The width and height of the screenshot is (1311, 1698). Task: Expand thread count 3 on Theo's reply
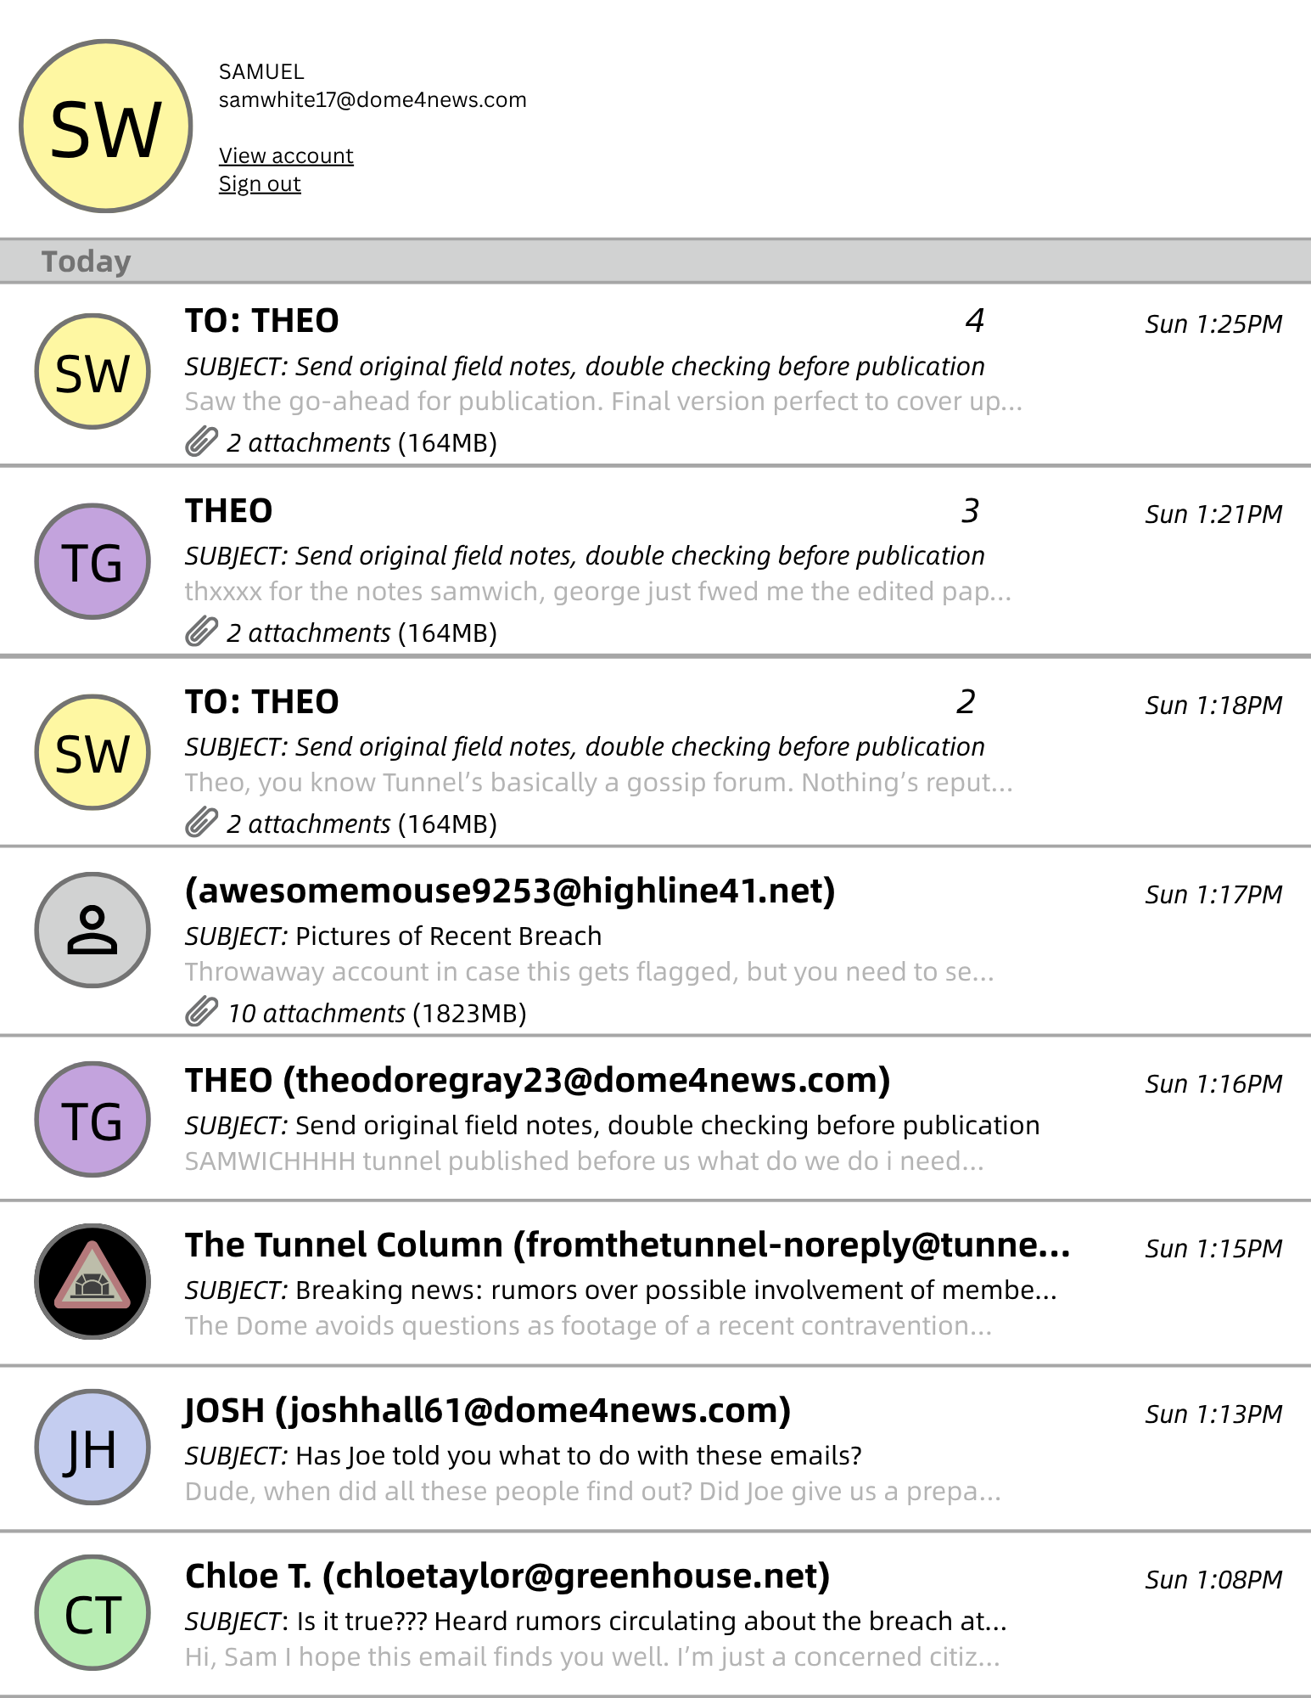[x=970, y=511]
